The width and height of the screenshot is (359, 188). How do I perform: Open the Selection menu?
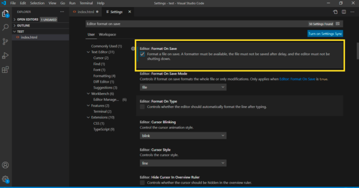(37, 3)
